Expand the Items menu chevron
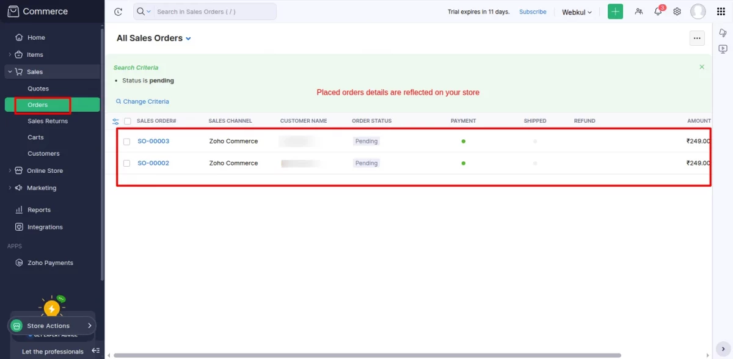The width and height of the screenshot is (733, 359). [x=10, y=54]
